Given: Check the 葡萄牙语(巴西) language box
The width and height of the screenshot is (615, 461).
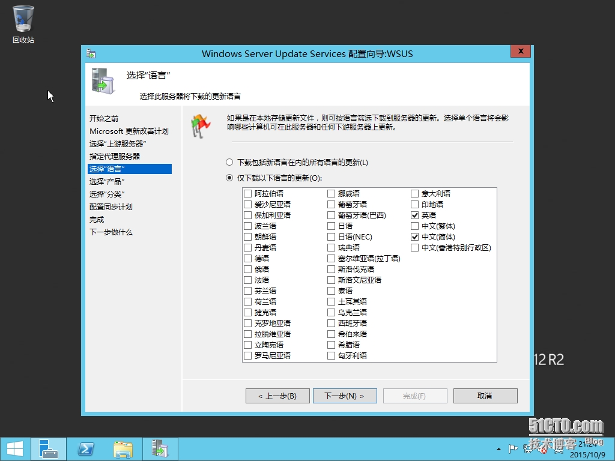Looking at the screenshot, I should (331, 215).
